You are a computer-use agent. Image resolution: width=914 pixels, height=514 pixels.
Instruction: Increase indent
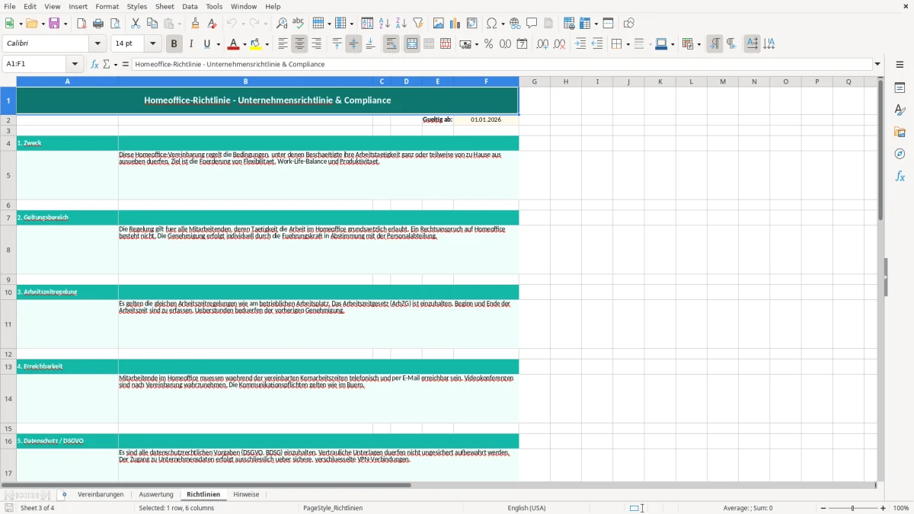click(x=580, y=44)
